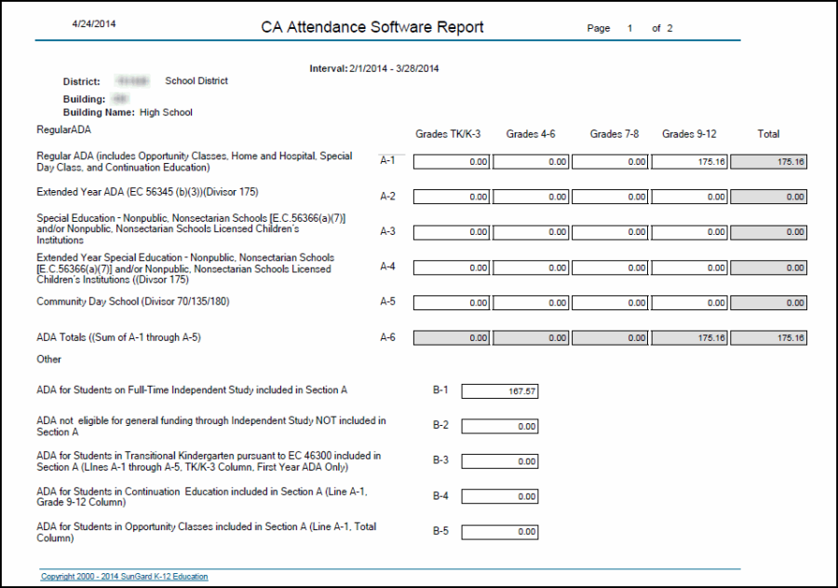The height and width of the screenshot is (588, 838).
Task: Click the A-1 Total field
Action: point(769,162)
